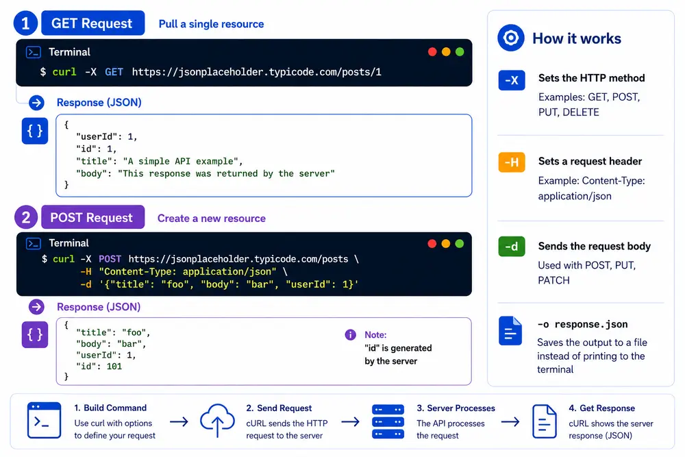
Task: Click the 'Pull a single resource' text
Action: (212, 24)
